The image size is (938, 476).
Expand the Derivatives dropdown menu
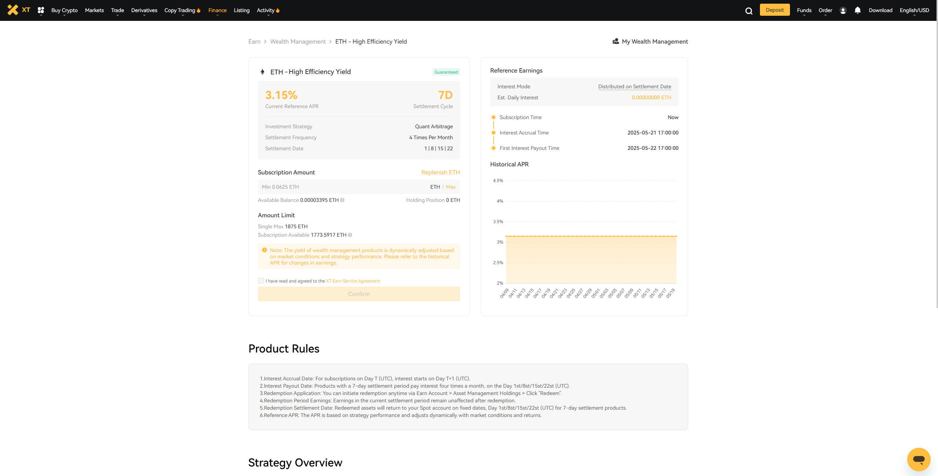144,10
